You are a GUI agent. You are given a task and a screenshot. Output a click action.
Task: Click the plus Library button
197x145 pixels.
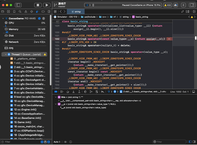point(183,5)
